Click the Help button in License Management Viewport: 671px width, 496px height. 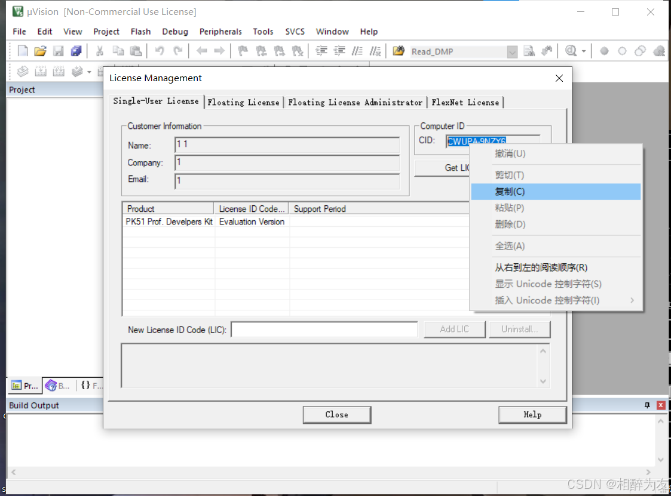[x=532, y=414]
